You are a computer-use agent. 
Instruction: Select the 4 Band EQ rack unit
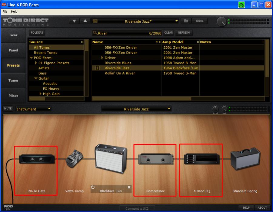coord(202,159)
